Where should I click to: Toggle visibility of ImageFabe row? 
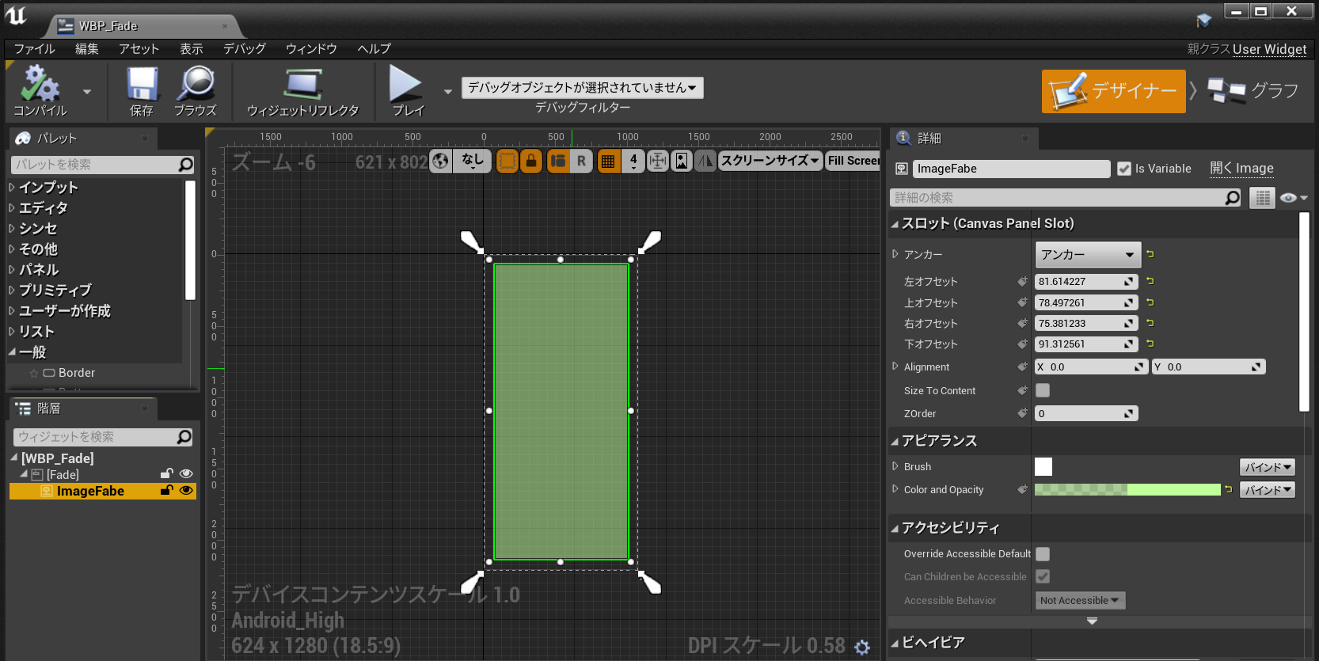[x=186, y=491]
